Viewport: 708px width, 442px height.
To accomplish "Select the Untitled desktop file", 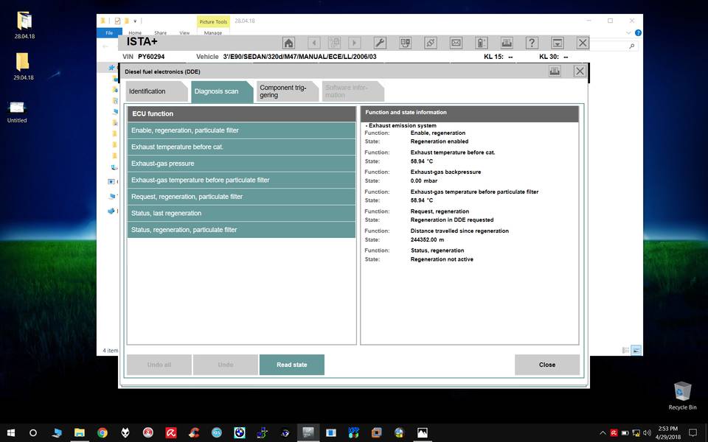I will (17, 112).
